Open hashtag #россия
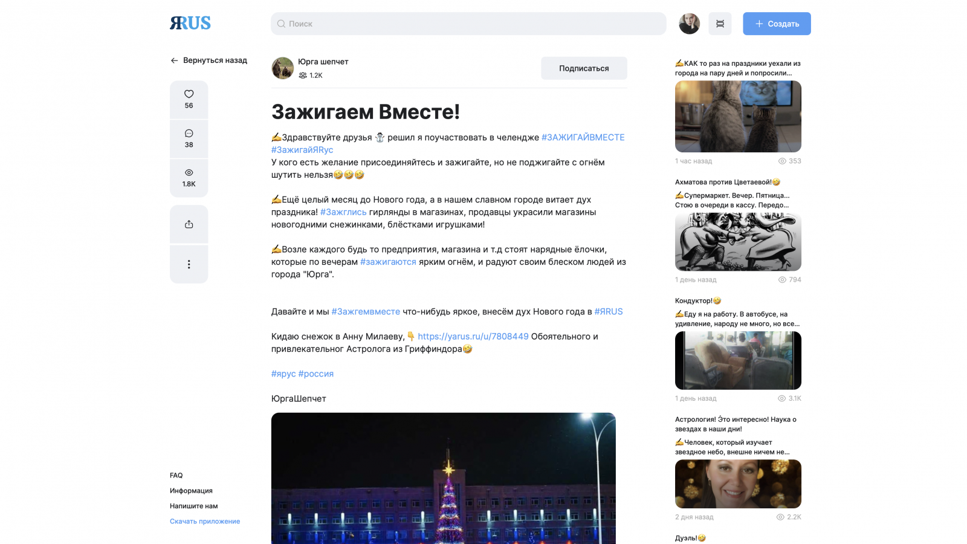 pyautogui.click(x=316, y=374)
